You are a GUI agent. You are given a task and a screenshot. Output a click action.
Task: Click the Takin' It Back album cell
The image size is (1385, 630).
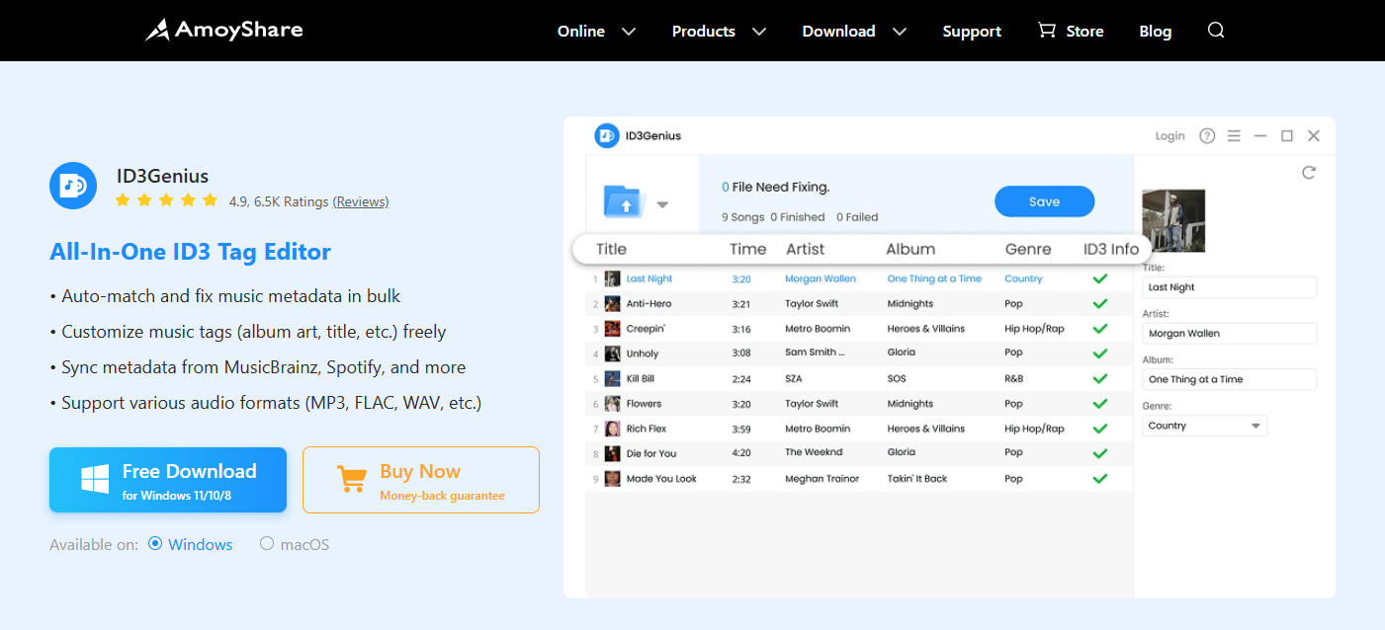pos(917,478)
